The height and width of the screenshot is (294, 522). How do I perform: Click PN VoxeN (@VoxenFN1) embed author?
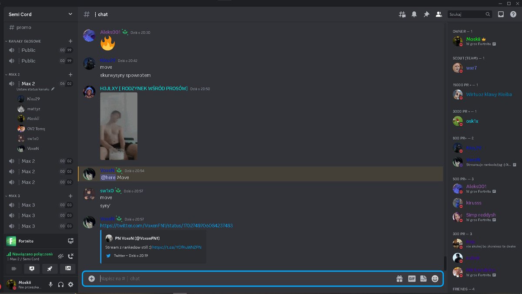pyautogui.click(x=137, y=238)
